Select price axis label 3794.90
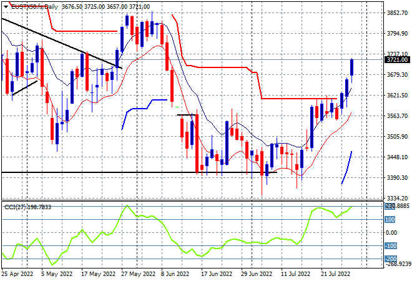412x281 pixels. (397, 34)
